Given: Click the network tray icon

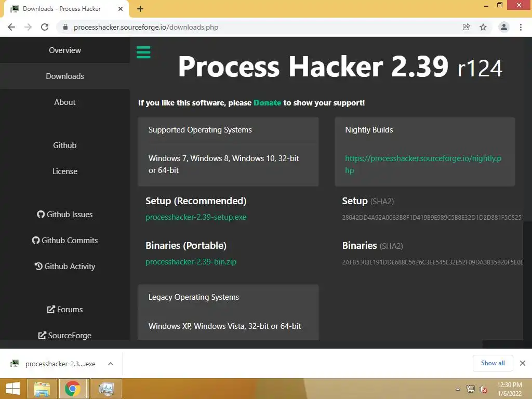Looking at the screenshot, I should click(x=470, y=389).
